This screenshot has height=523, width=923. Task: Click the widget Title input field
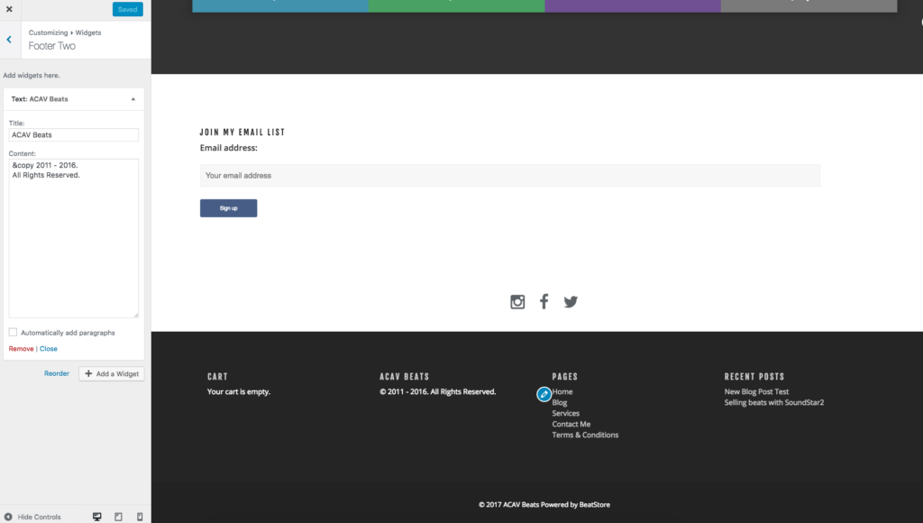point(74,135)
